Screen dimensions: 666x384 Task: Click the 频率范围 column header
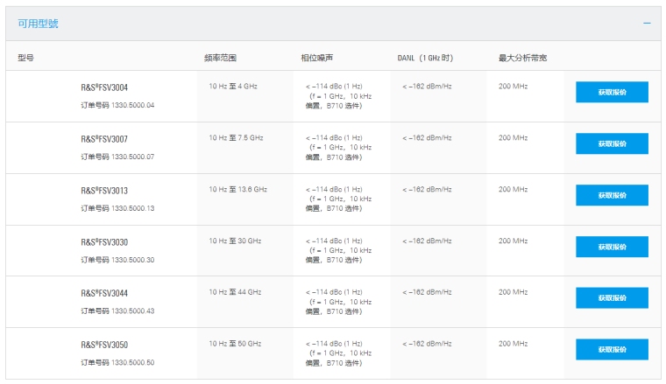[219, 58]
